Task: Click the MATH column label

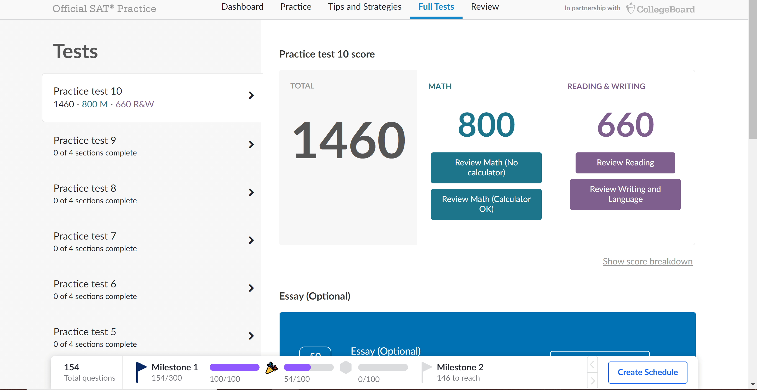Action: pos(440,86)
